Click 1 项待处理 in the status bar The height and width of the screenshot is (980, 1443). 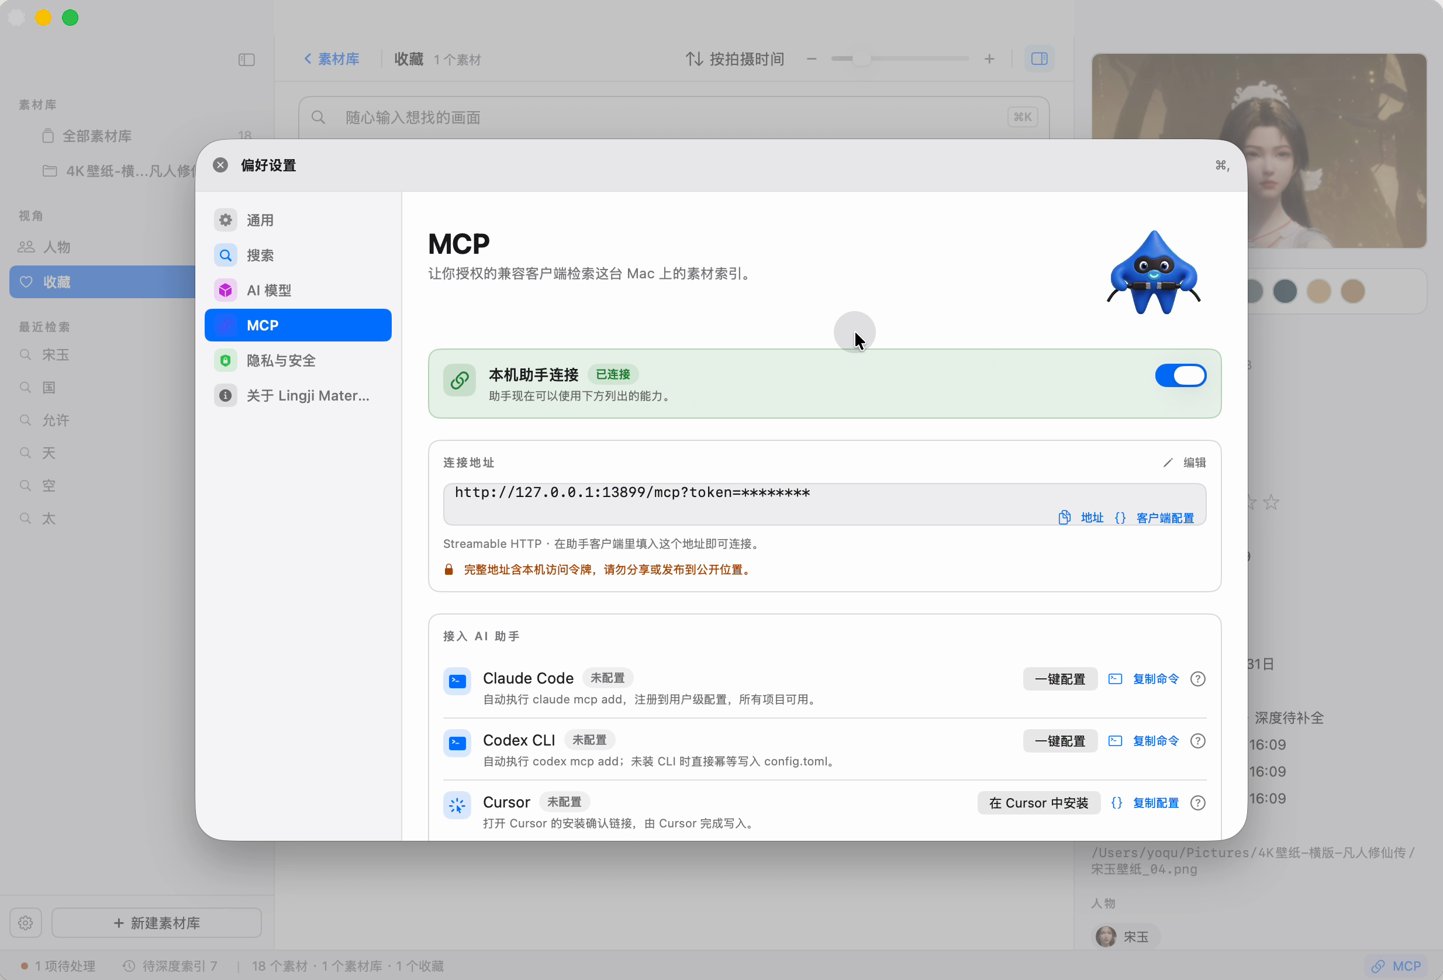coord(58,967)
